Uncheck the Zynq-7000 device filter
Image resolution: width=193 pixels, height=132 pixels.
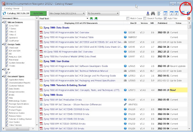[7, 26]
